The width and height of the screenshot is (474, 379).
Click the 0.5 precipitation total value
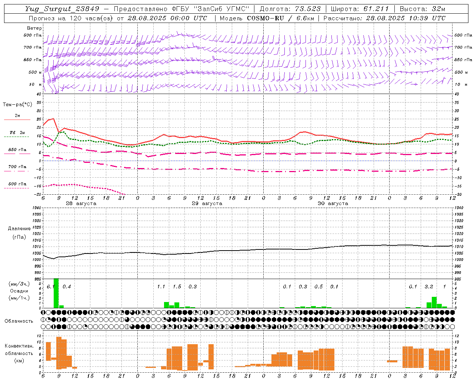(x=318, y=287)
